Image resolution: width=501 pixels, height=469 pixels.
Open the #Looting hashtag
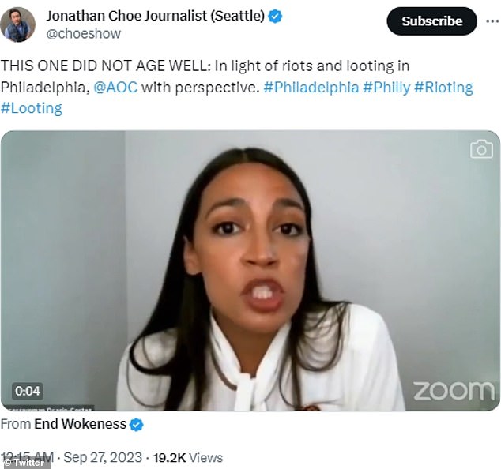pyautogui.click(x=32, y=108)
